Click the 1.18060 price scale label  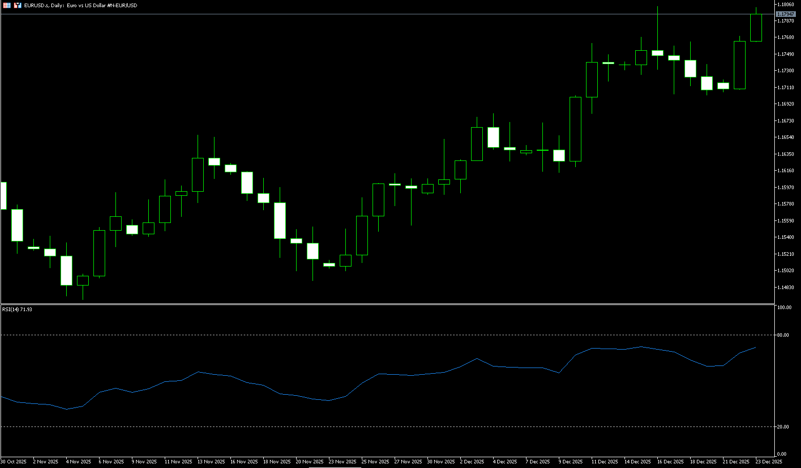[786, 5]
